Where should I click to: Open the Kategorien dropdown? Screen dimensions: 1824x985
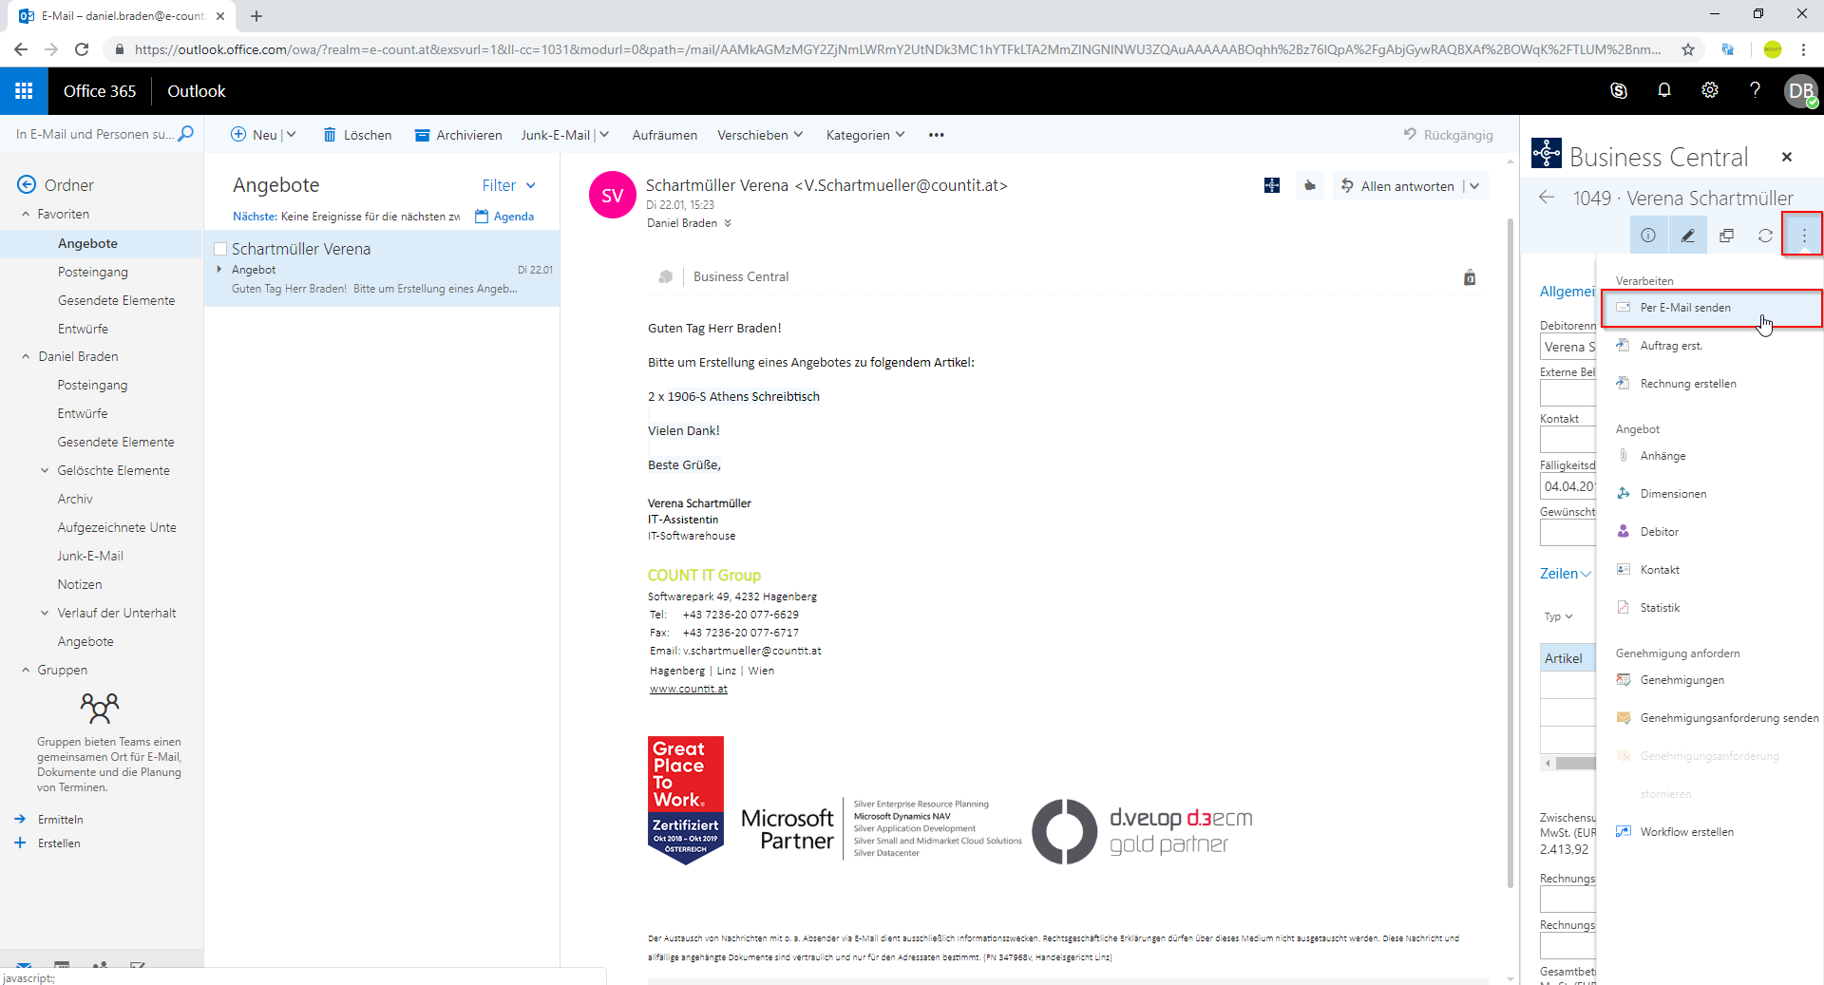pos(865,135)
